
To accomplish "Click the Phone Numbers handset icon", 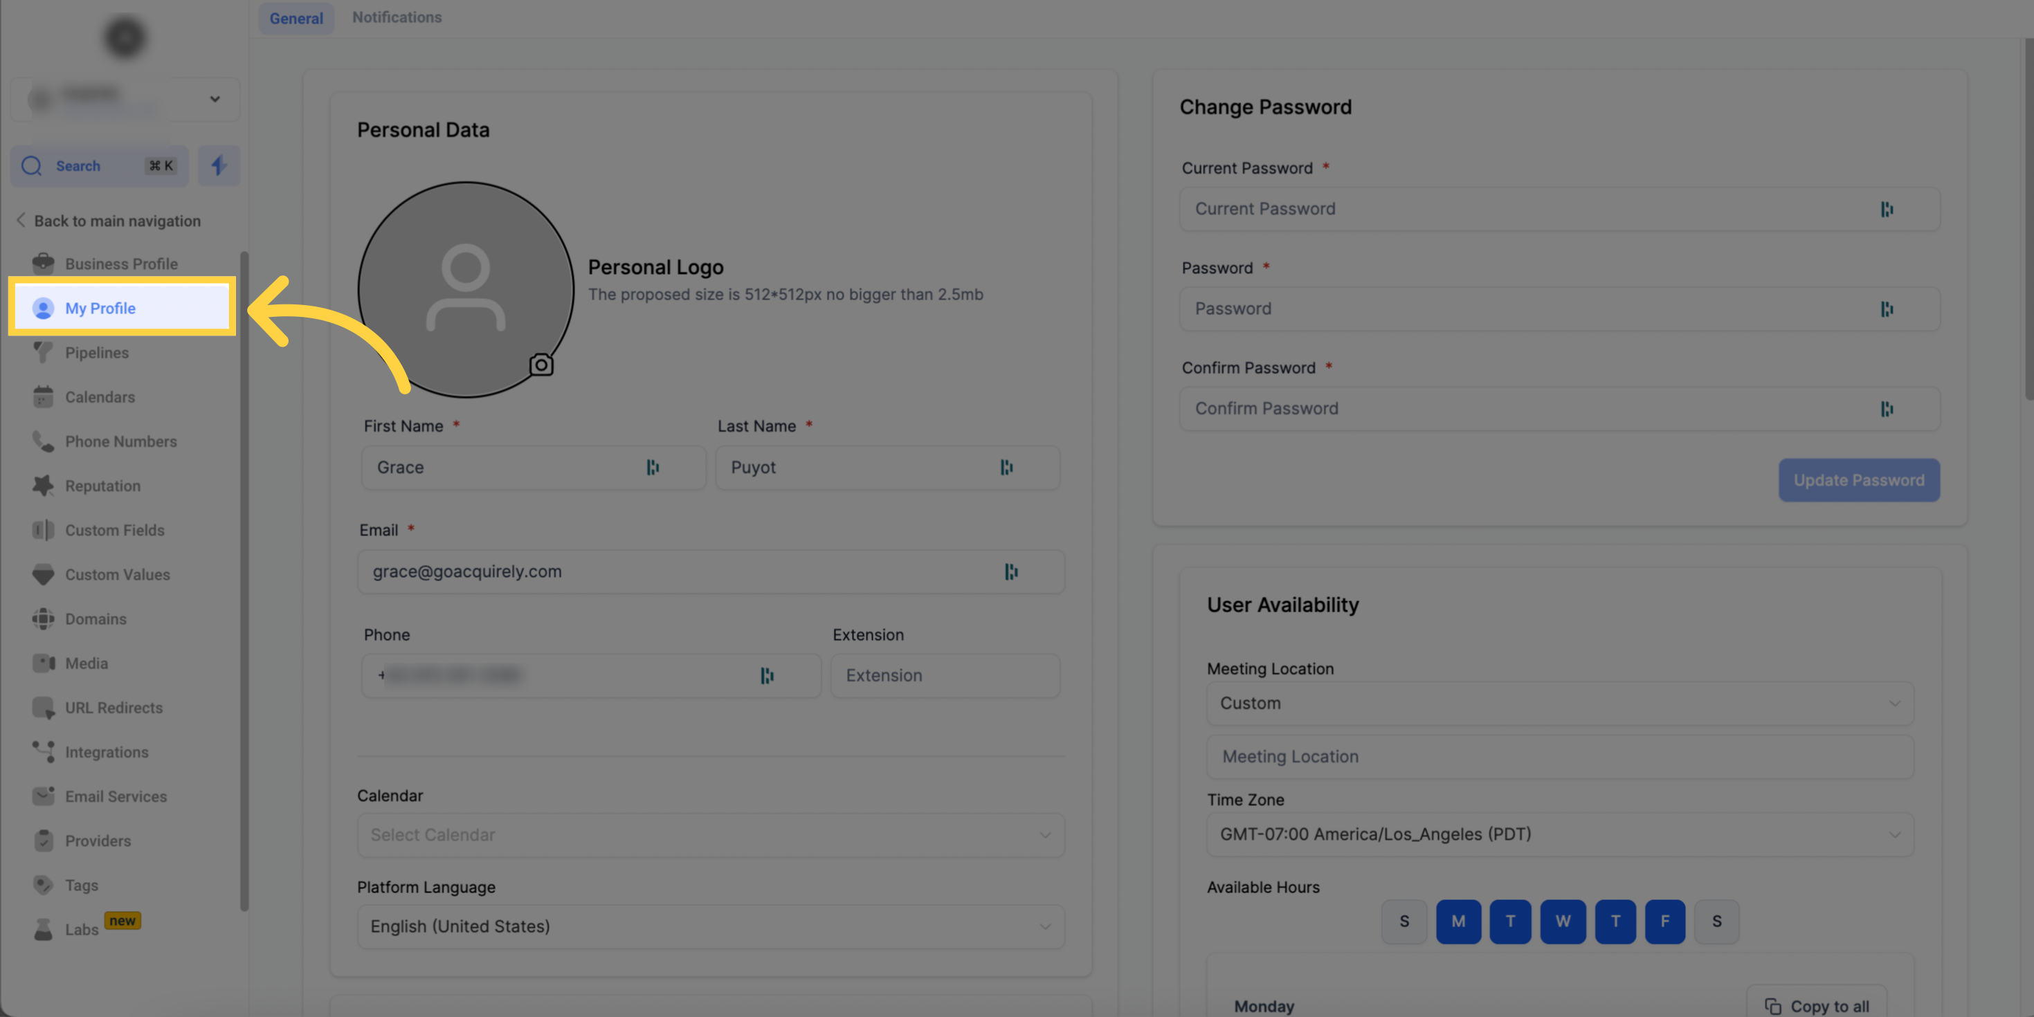I will [44, 441].
